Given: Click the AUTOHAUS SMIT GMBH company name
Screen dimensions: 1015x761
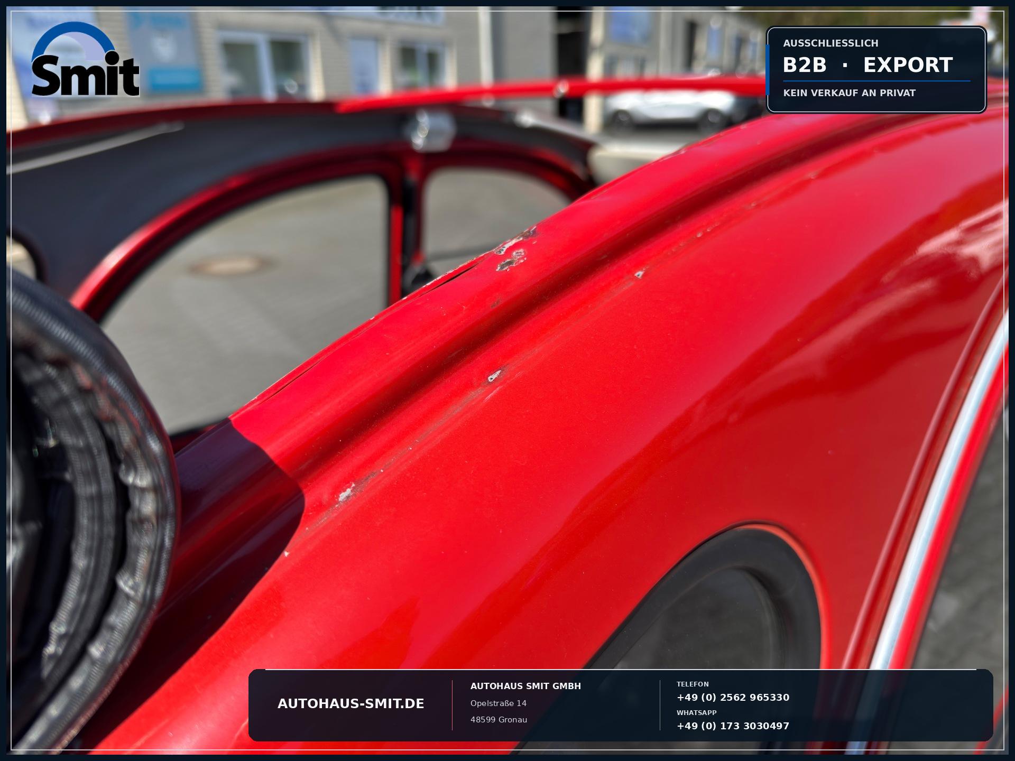Looking at the screenshot, I should [x=525, y=686].
